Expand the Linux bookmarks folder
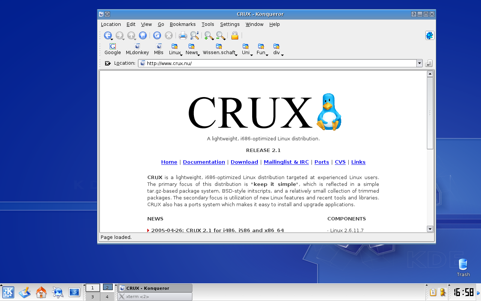481x301 pixels. tap(176, 49)
